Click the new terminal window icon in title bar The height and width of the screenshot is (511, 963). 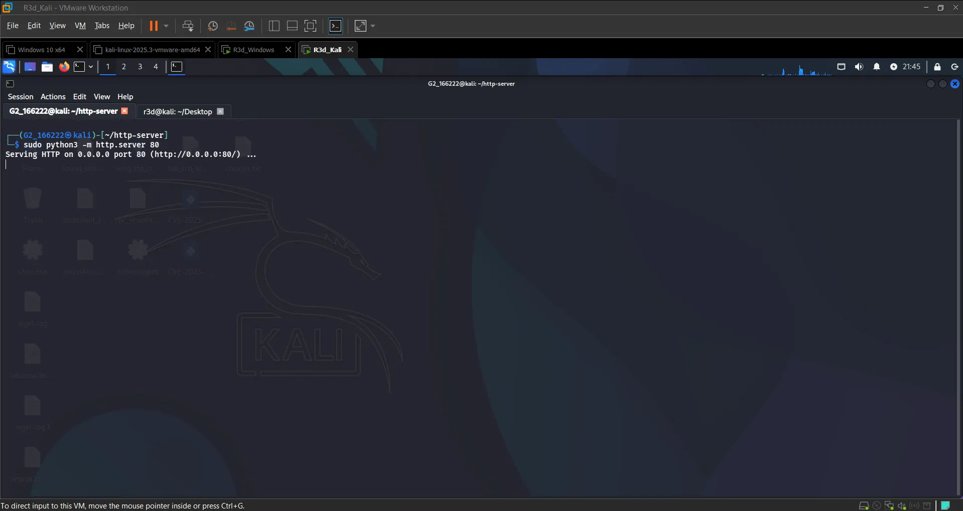(x=10, y=84)
